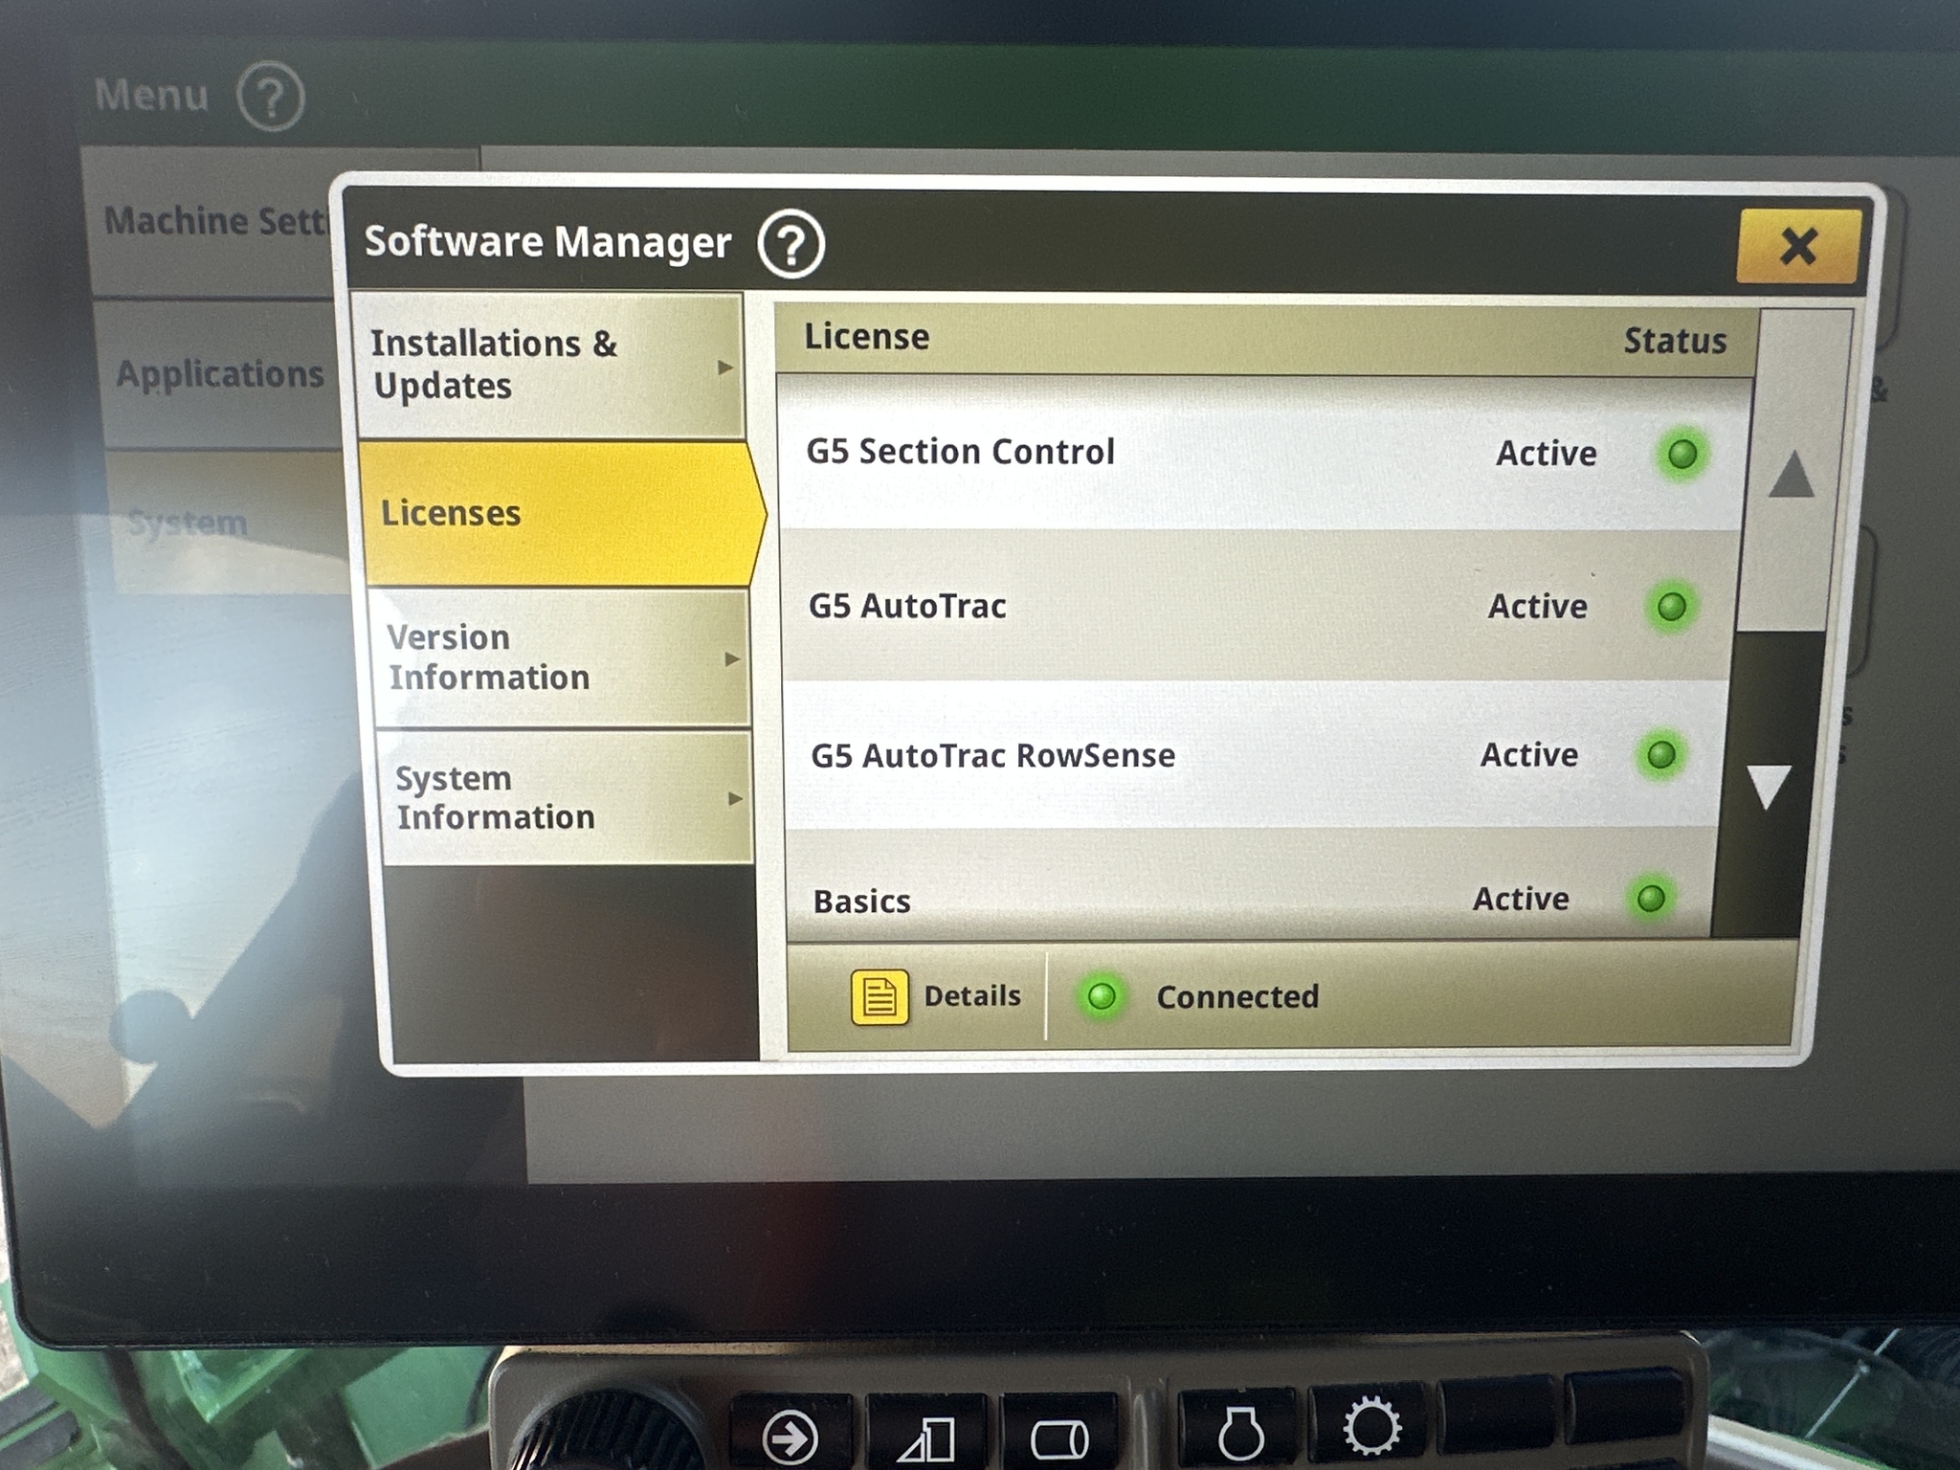Open Installations & Updates section
This screenshot has height=1470, width=1960.
pos(549,366)
